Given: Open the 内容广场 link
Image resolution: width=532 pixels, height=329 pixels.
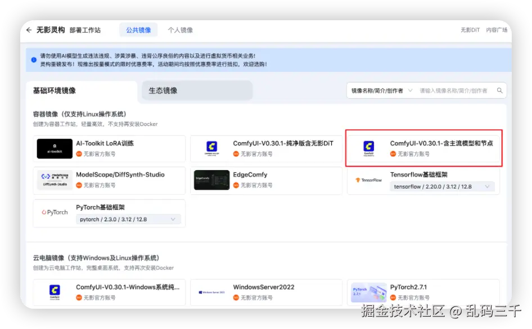Looking at the screenshot, I should coord(497,30).
